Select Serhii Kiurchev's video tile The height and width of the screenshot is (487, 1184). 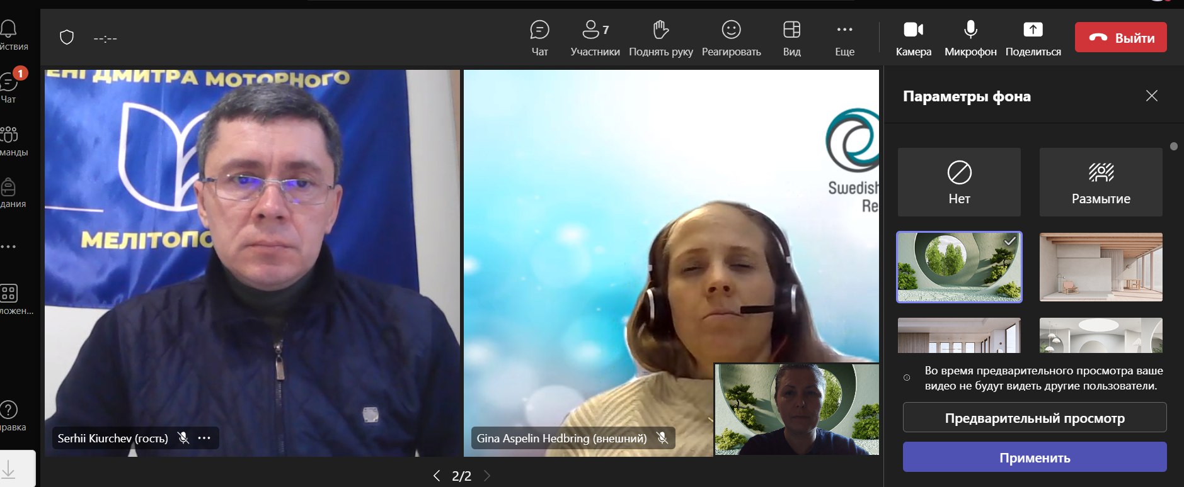pos(252,263)
